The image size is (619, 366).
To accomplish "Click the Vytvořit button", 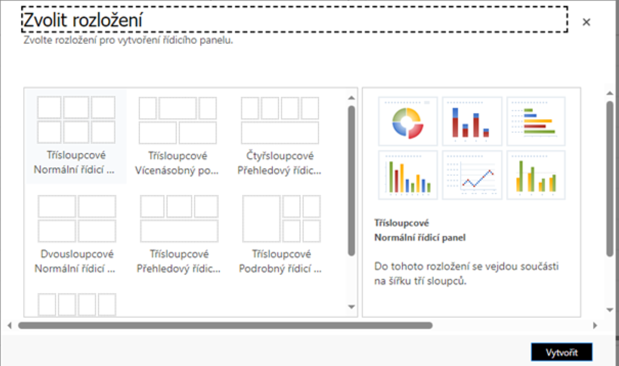I will [x=561, y=353].
